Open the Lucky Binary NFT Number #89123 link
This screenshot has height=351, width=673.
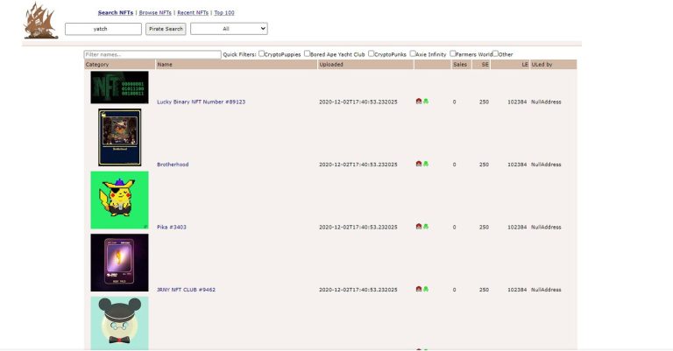(x=201, y=102)
